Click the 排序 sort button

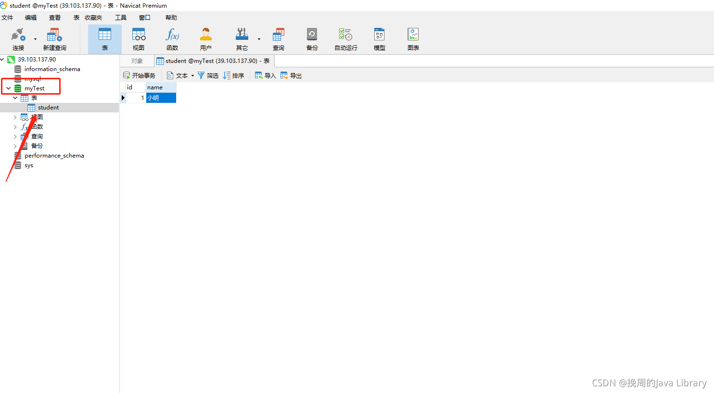point(233,75)
